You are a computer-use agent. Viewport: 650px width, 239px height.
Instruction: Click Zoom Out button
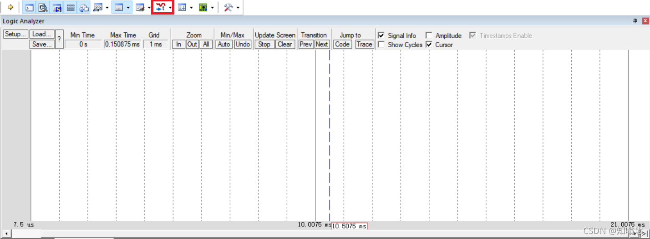click(x=193, y=44)
